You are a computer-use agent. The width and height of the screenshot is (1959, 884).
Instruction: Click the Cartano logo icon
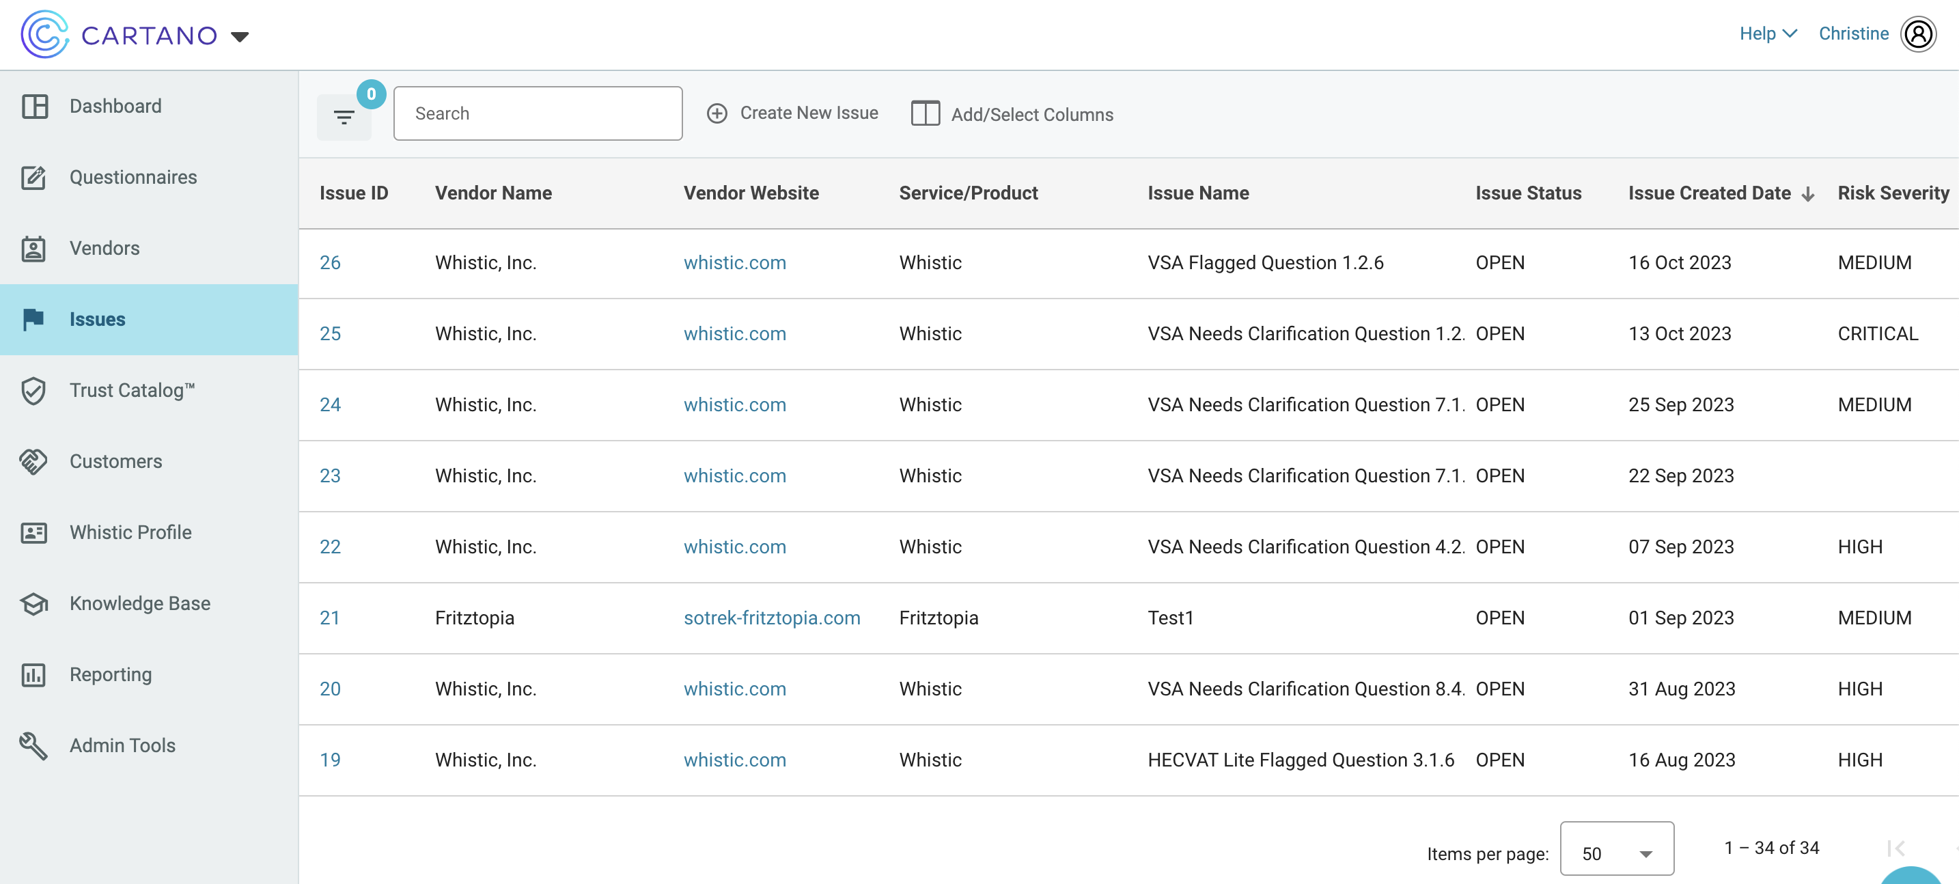tap(45, 35)
